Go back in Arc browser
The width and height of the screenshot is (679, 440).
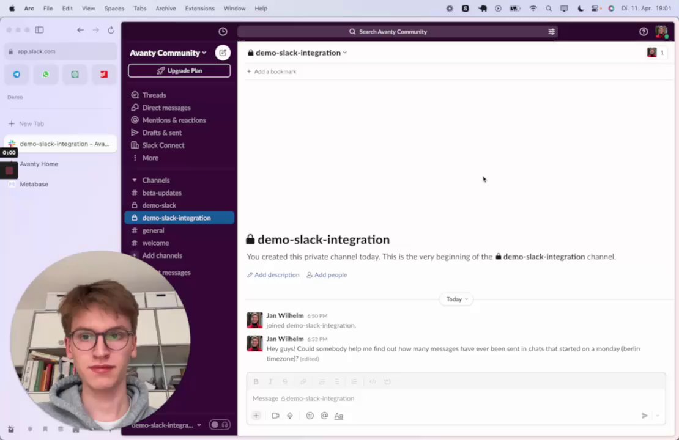(80, 30)
